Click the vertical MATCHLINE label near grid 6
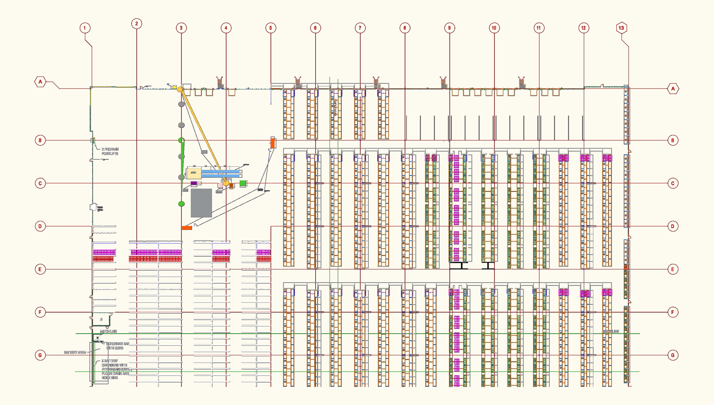The width and height of the screenshot is (714, 405). click(x=335, y=107)
